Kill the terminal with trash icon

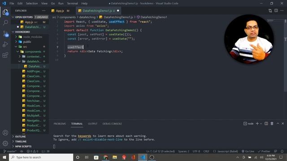click(x=272, y=123)
